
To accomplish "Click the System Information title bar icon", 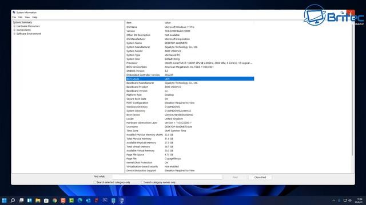I will click(14, 13).
